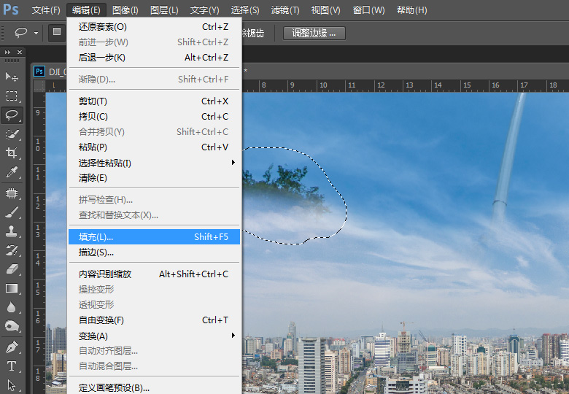This screenshot has height=394, width=569.
Task: Open the 选择(S) menu
Action: (x=245, y=10)
